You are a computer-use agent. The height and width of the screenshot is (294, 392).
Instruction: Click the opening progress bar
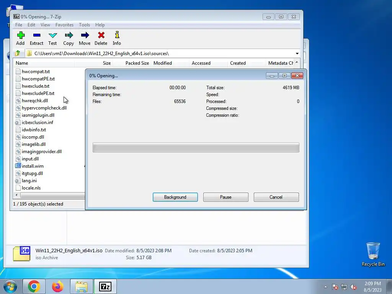click(196, 147)
